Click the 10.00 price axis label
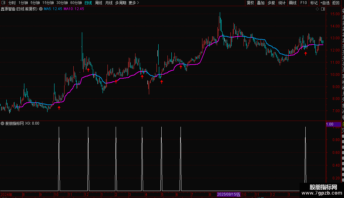The width and height of the screenshot is (344, 198). coord(335,75)
